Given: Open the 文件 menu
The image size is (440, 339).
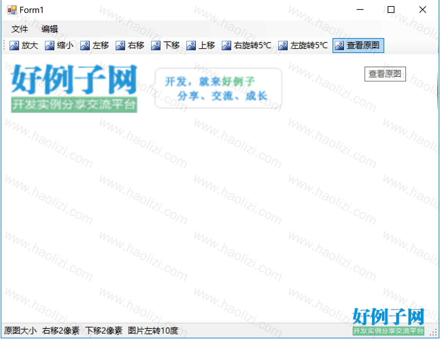Looking at the screenshot, I should pyautogui.click(x=20, y=29).
